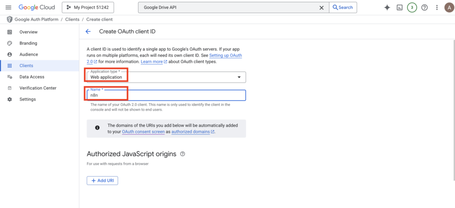Open the My Project 51242 project selector
Screen dimensions: 455x208
click(88, 8)
